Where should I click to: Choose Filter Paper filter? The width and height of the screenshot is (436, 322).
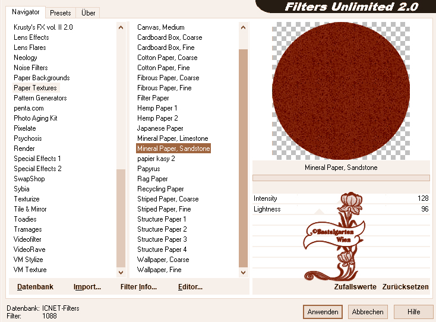[153, 98]
